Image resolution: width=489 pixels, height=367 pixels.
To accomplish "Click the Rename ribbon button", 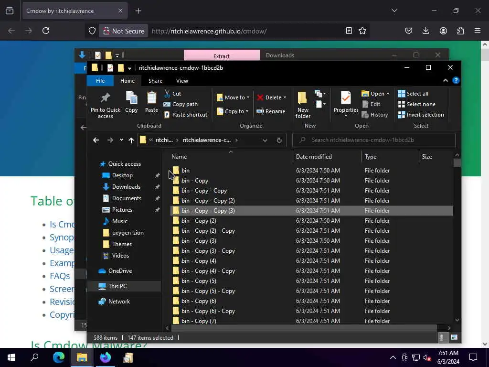I will (271, 111).
